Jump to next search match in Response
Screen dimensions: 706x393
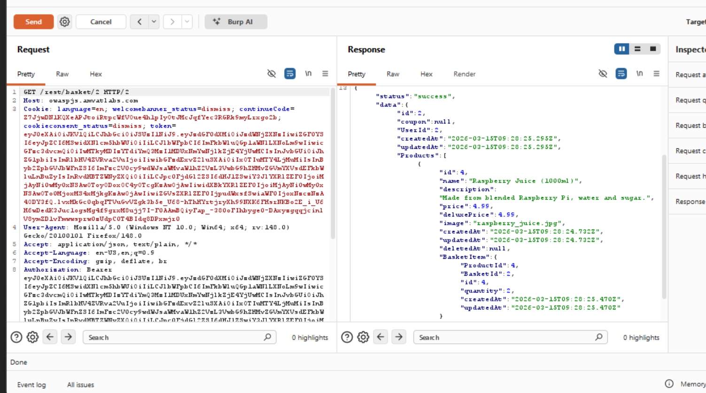[x=399, y=337]
